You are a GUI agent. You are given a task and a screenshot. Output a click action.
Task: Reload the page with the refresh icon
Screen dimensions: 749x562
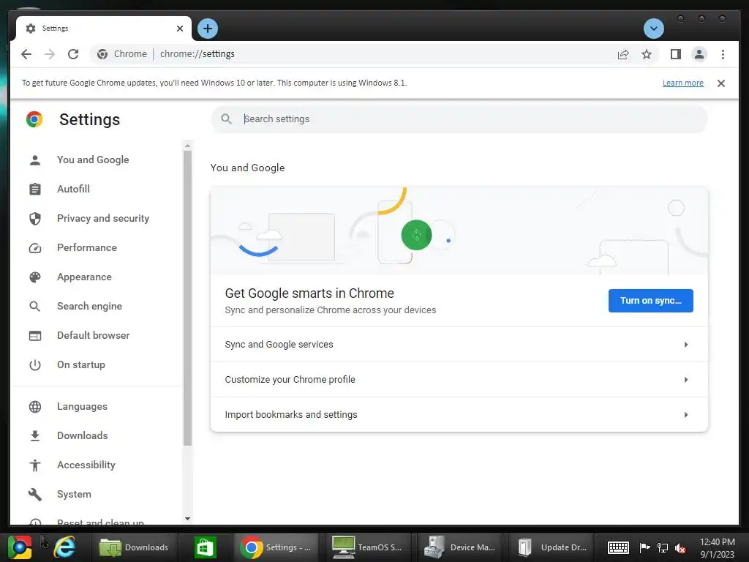point(73,54)
